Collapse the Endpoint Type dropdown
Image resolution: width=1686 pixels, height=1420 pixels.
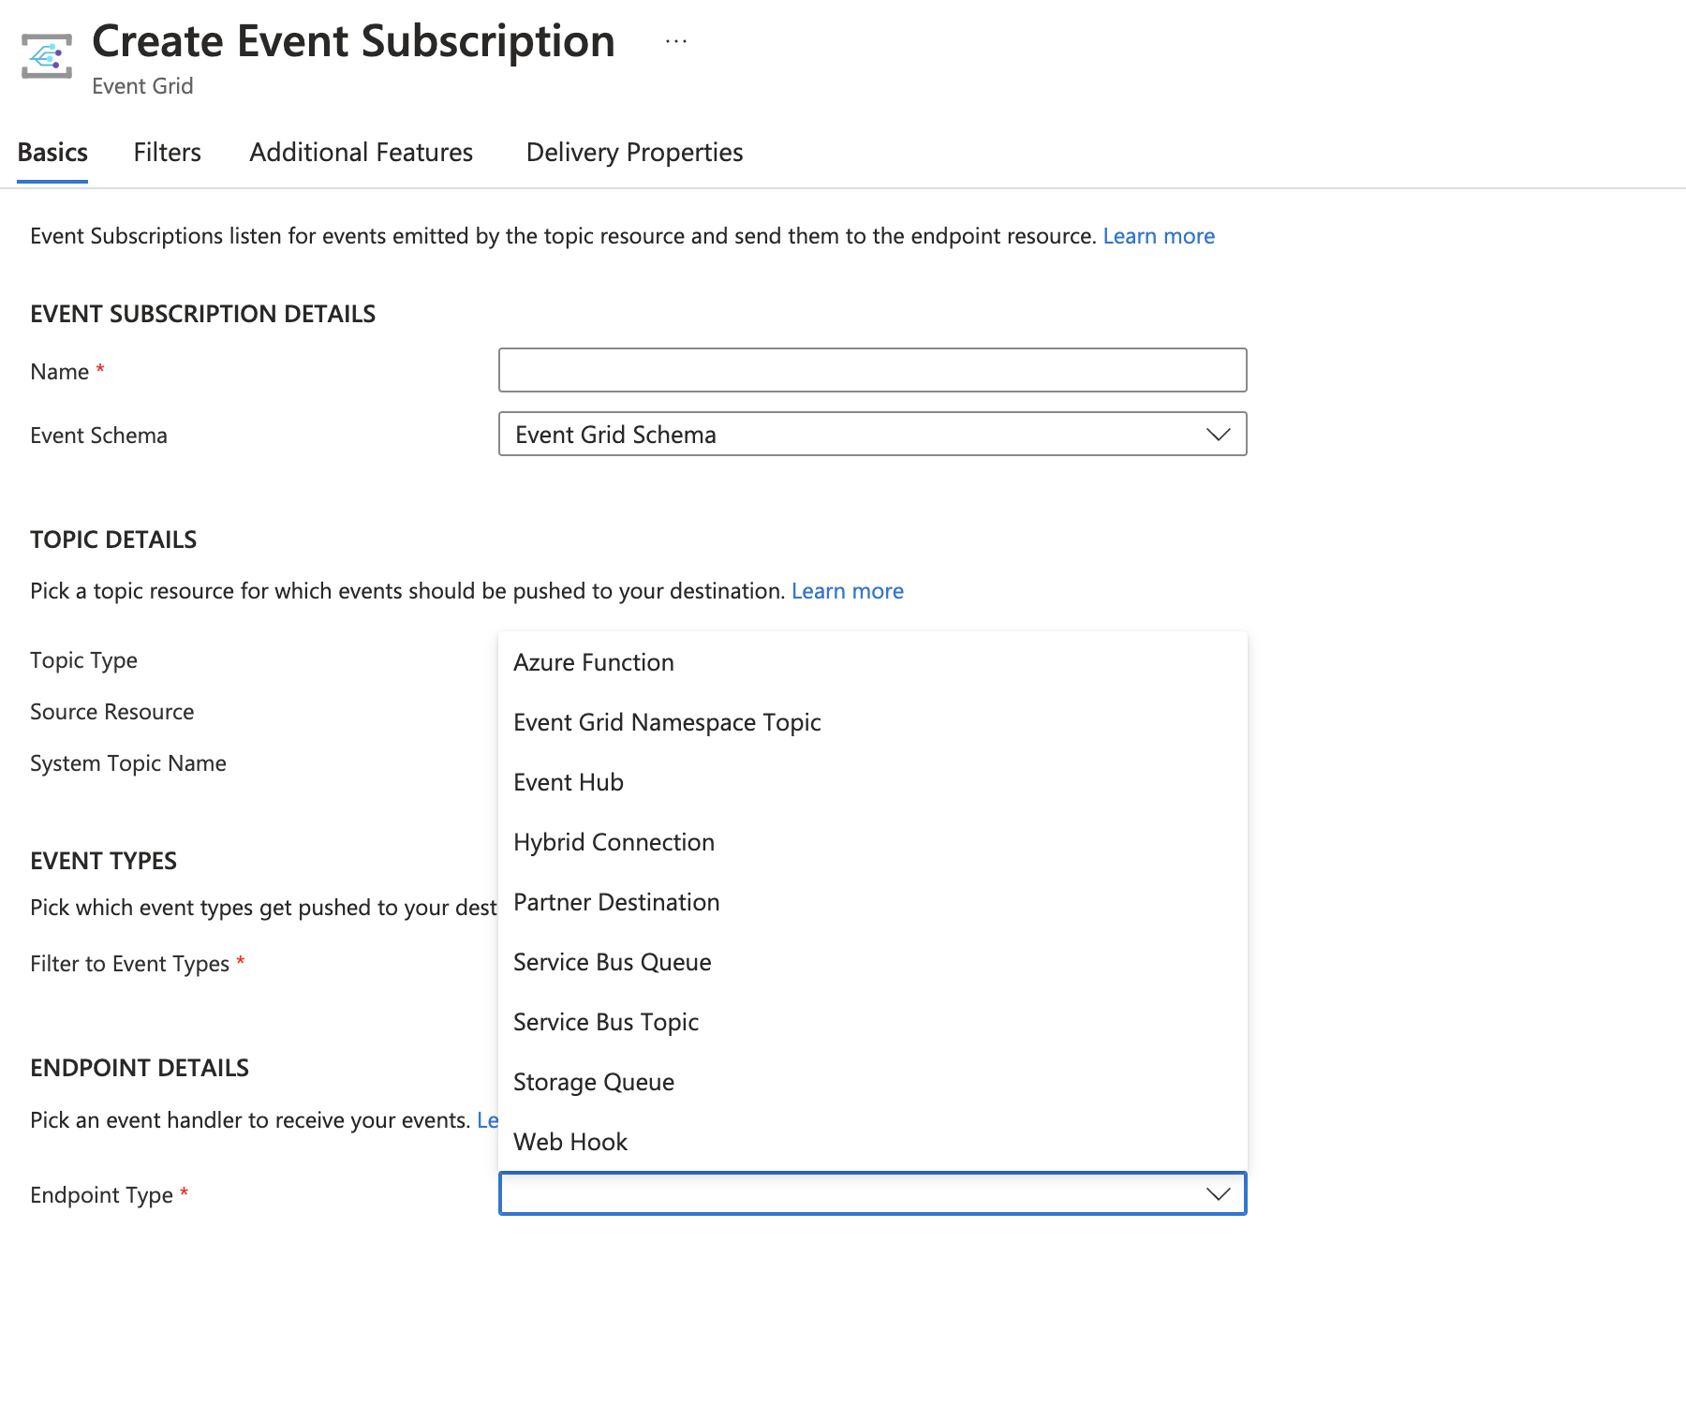click(1218, 1194)
